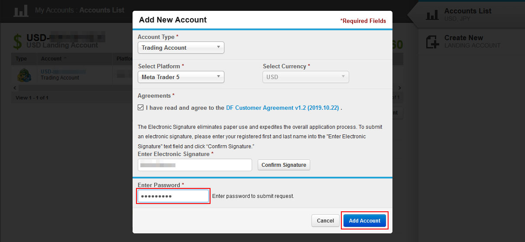Click the green dollar sign icon
The height and width of the screenshot is (242, 525).
point(17,42)
